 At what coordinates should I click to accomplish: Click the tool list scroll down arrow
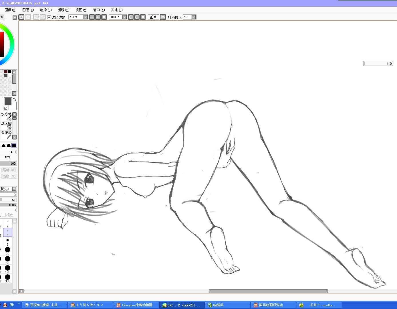(x=14, y=137)
